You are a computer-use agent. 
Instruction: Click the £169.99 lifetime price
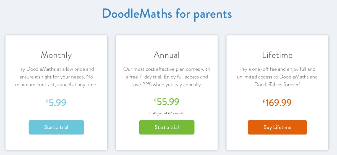pos(277,103)
